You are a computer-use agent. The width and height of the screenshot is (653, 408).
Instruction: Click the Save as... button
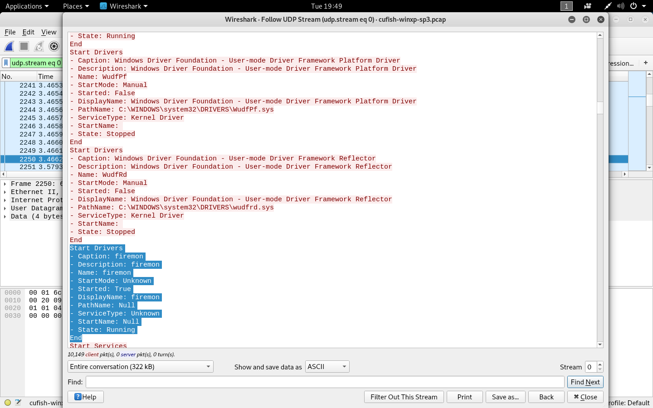tap(506, 397)
